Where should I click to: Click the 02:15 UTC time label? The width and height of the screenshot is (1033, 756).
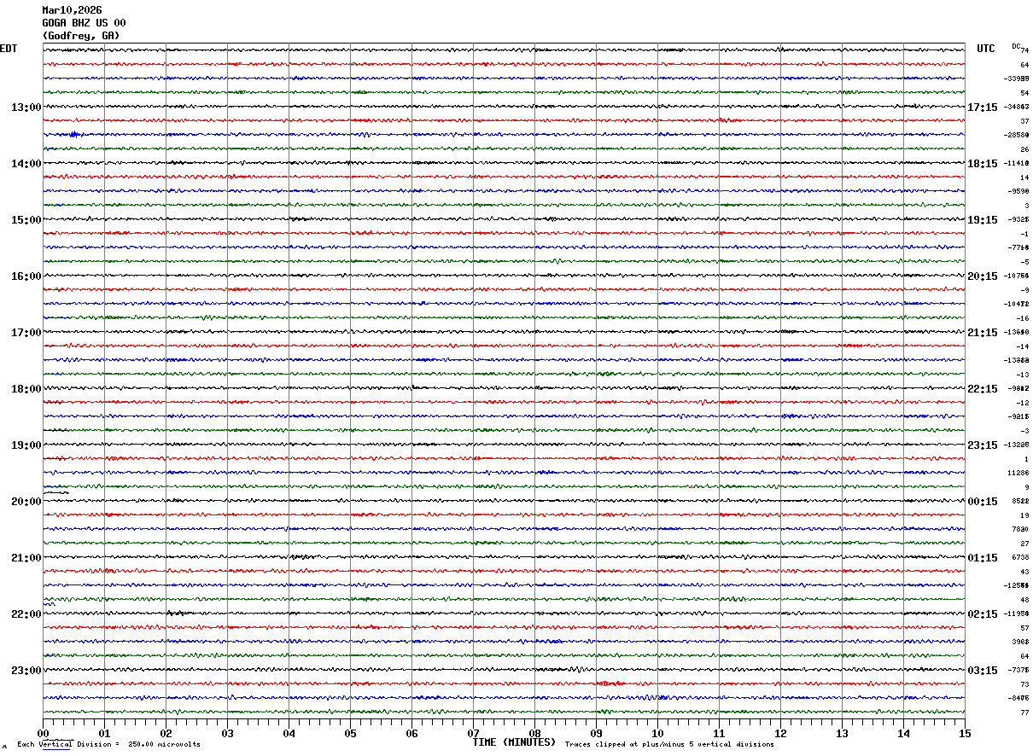[983, 614]
